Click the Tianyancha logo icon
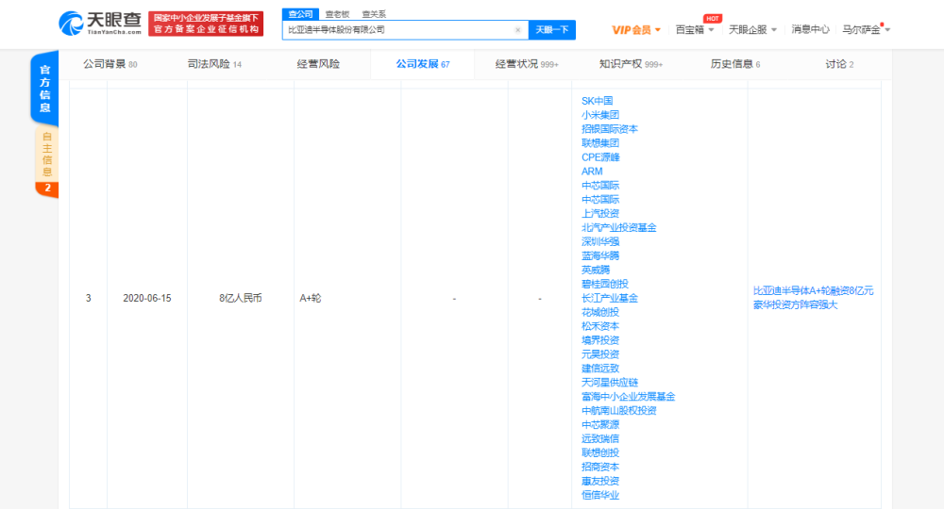 (71, 24)
